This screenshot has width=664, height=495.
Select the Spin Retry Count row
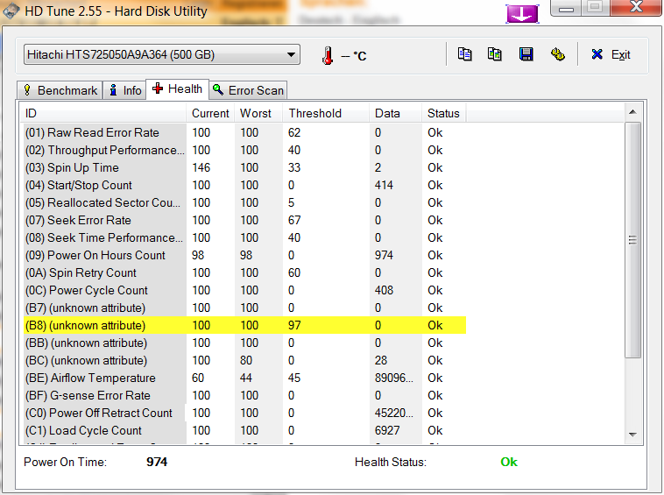click(244, 272)
